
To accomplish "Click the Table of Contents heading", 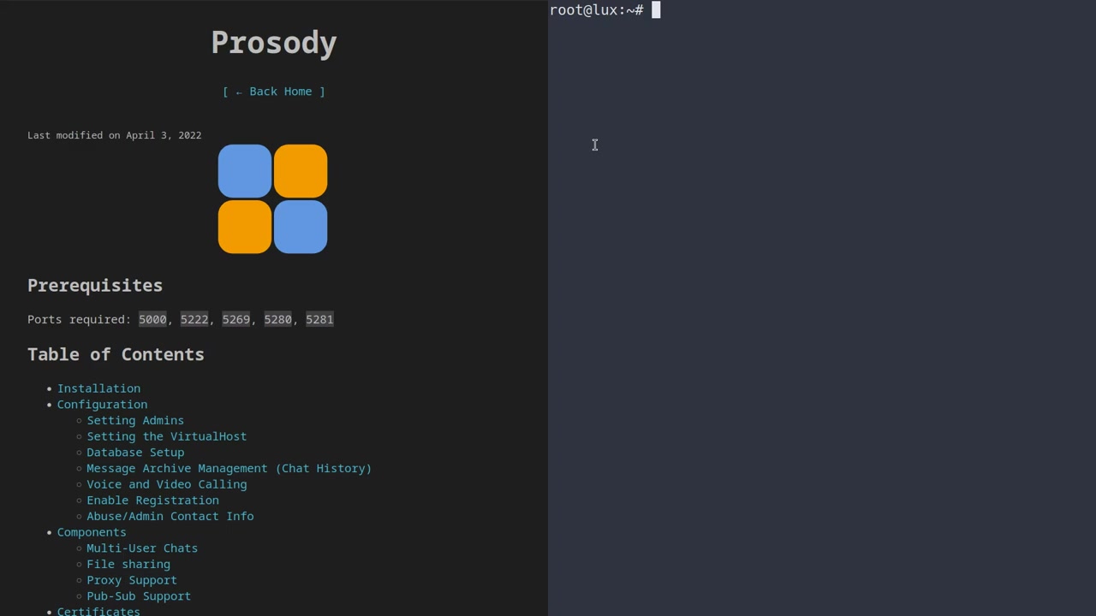I will 116,354.
